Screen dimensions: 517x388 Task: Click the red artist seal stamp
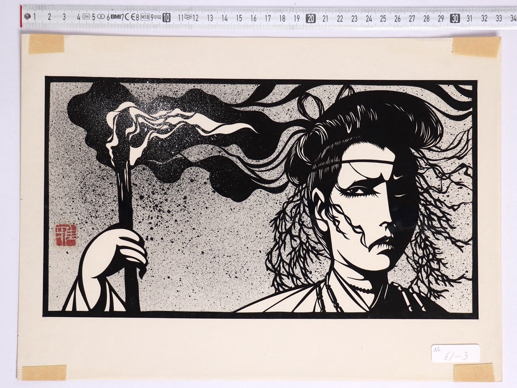pos(66,234)
